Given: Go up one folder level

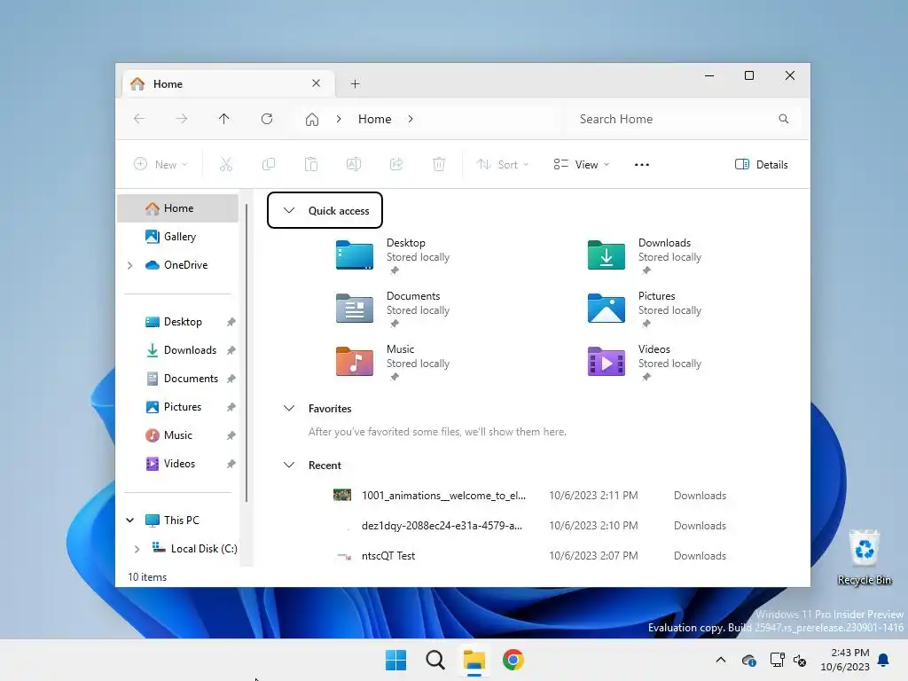Looking at the screenshot, I should [x=224, y=119].
